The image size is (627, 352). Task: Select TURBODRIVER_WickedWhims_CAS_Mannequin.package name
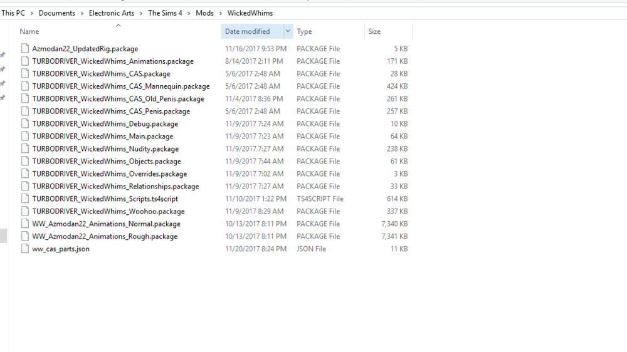[121, 86]
